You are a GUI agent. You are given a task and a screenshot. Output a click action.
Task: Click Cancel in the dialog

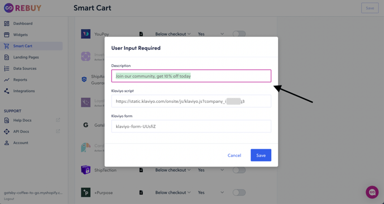[234, 155]
